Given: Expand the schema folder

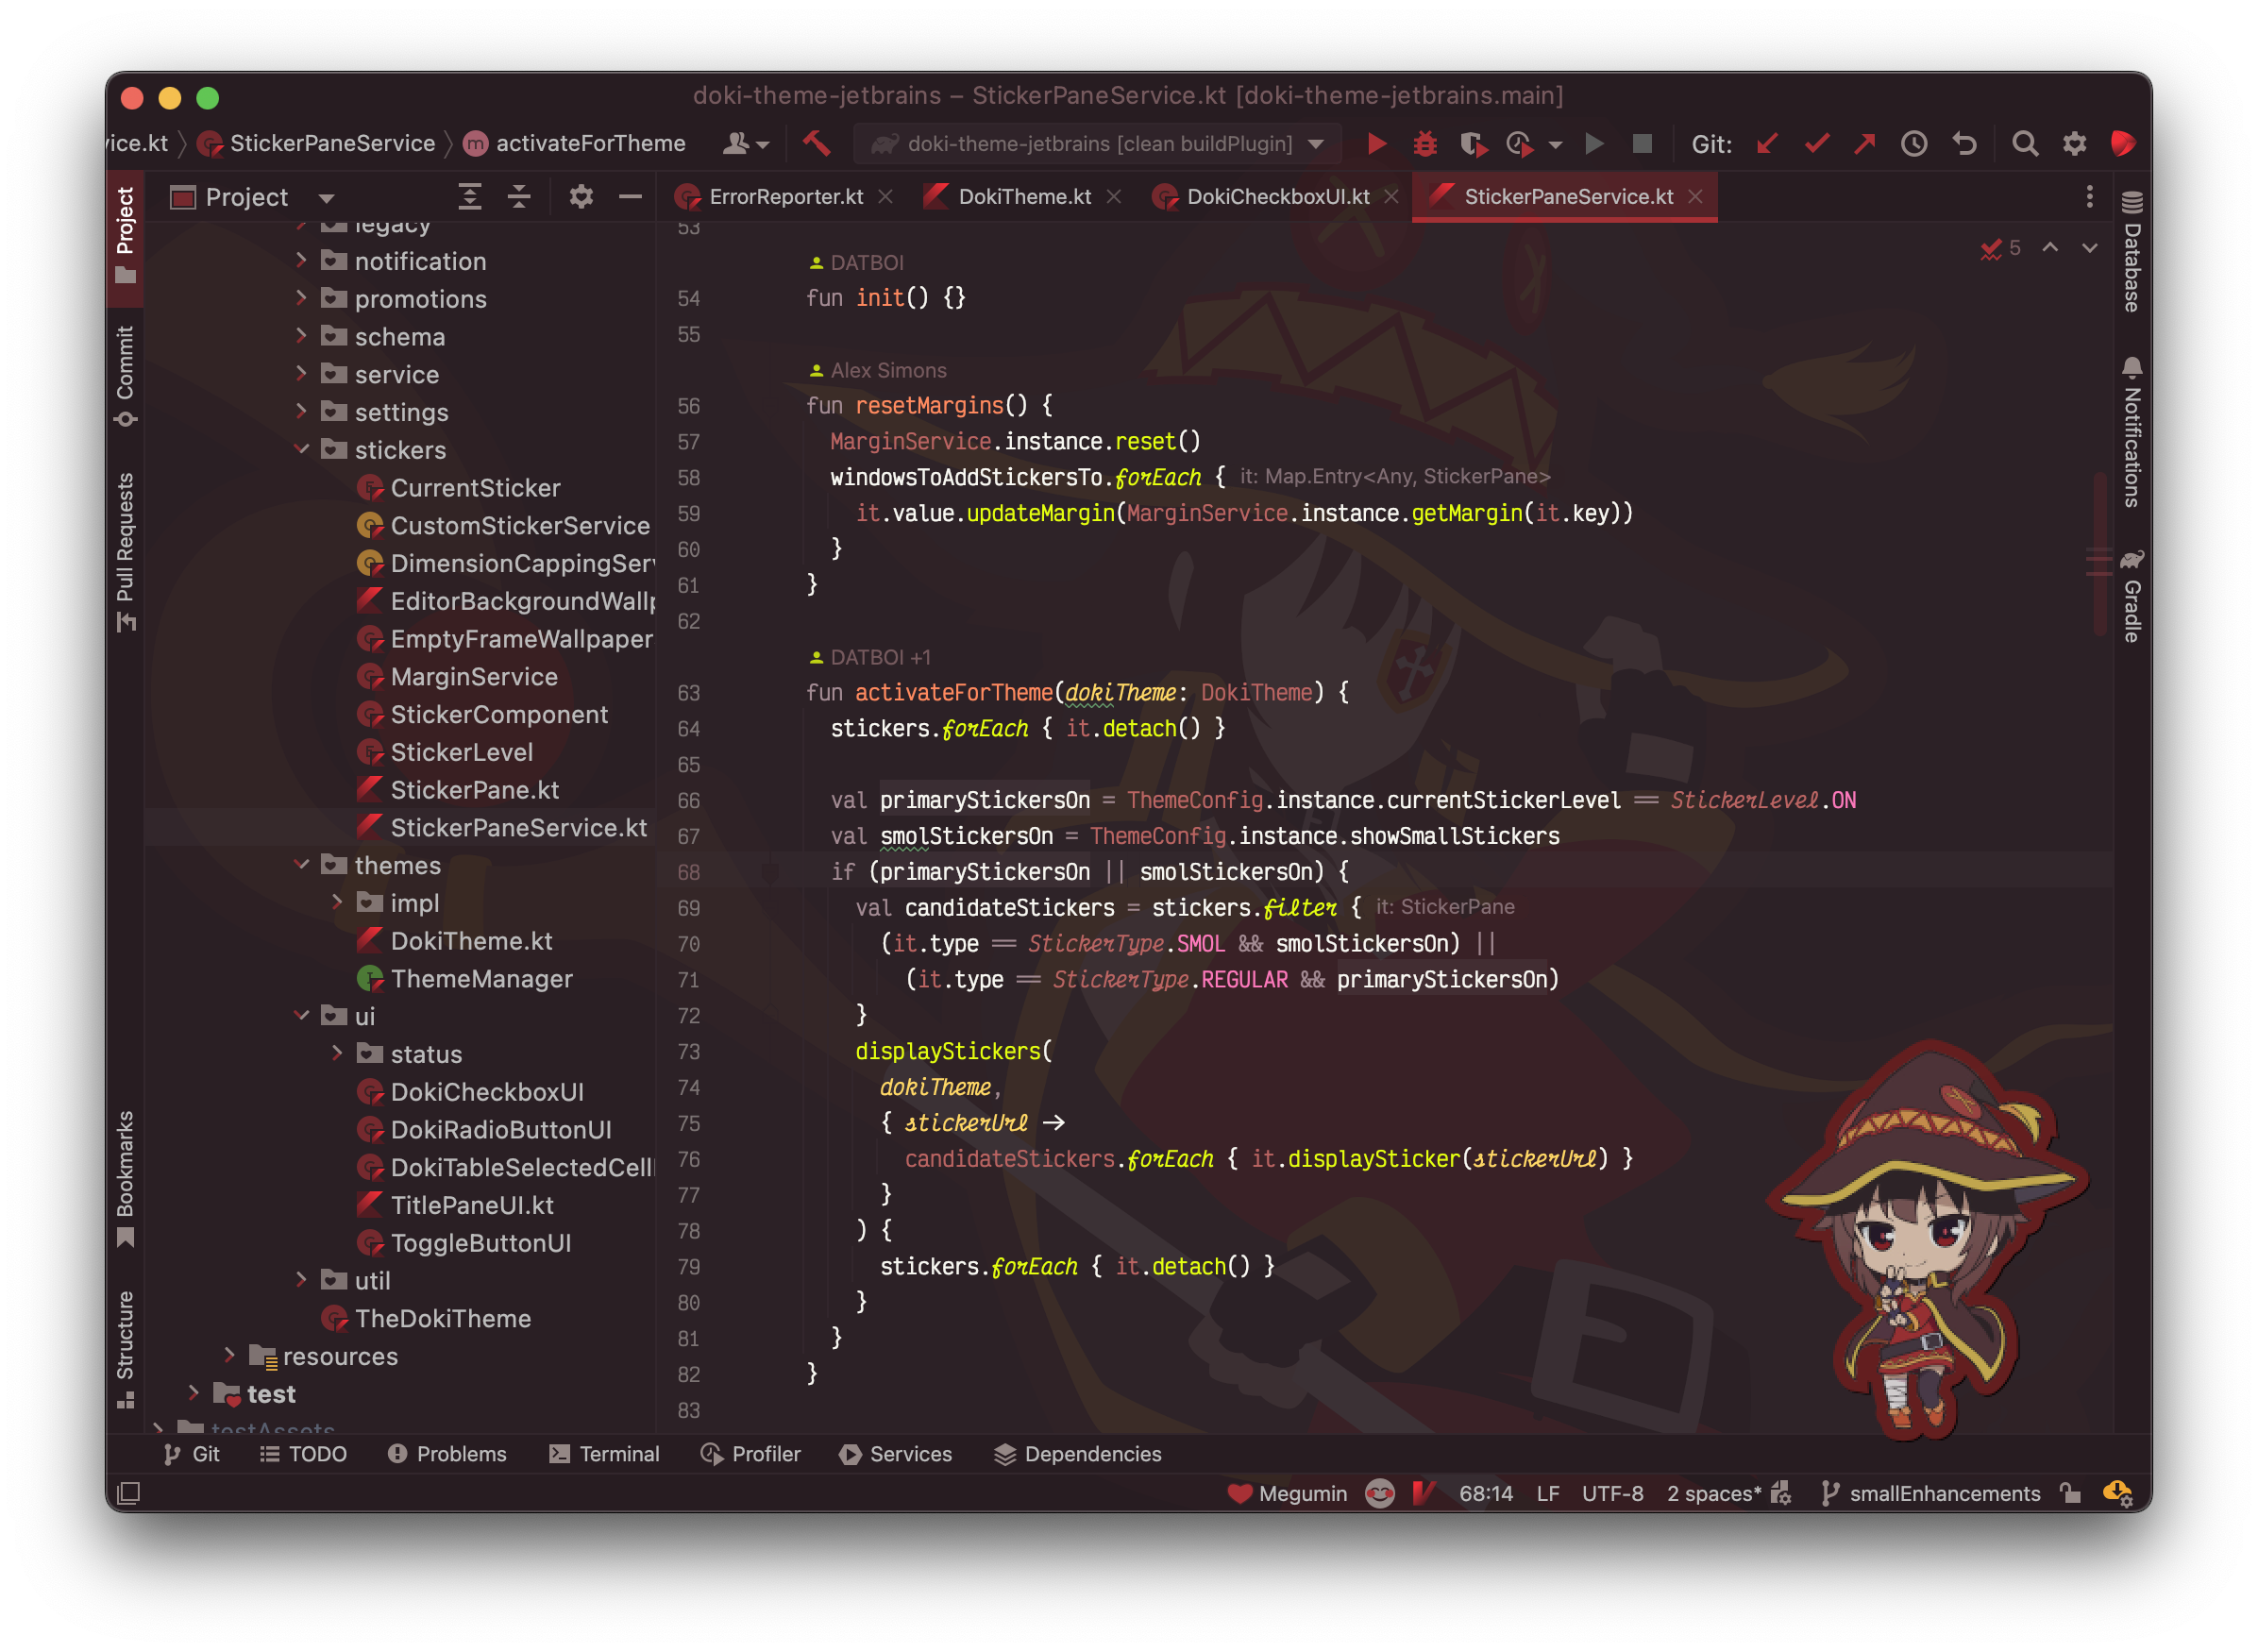Looking at the screenshot, I should 301,336.
